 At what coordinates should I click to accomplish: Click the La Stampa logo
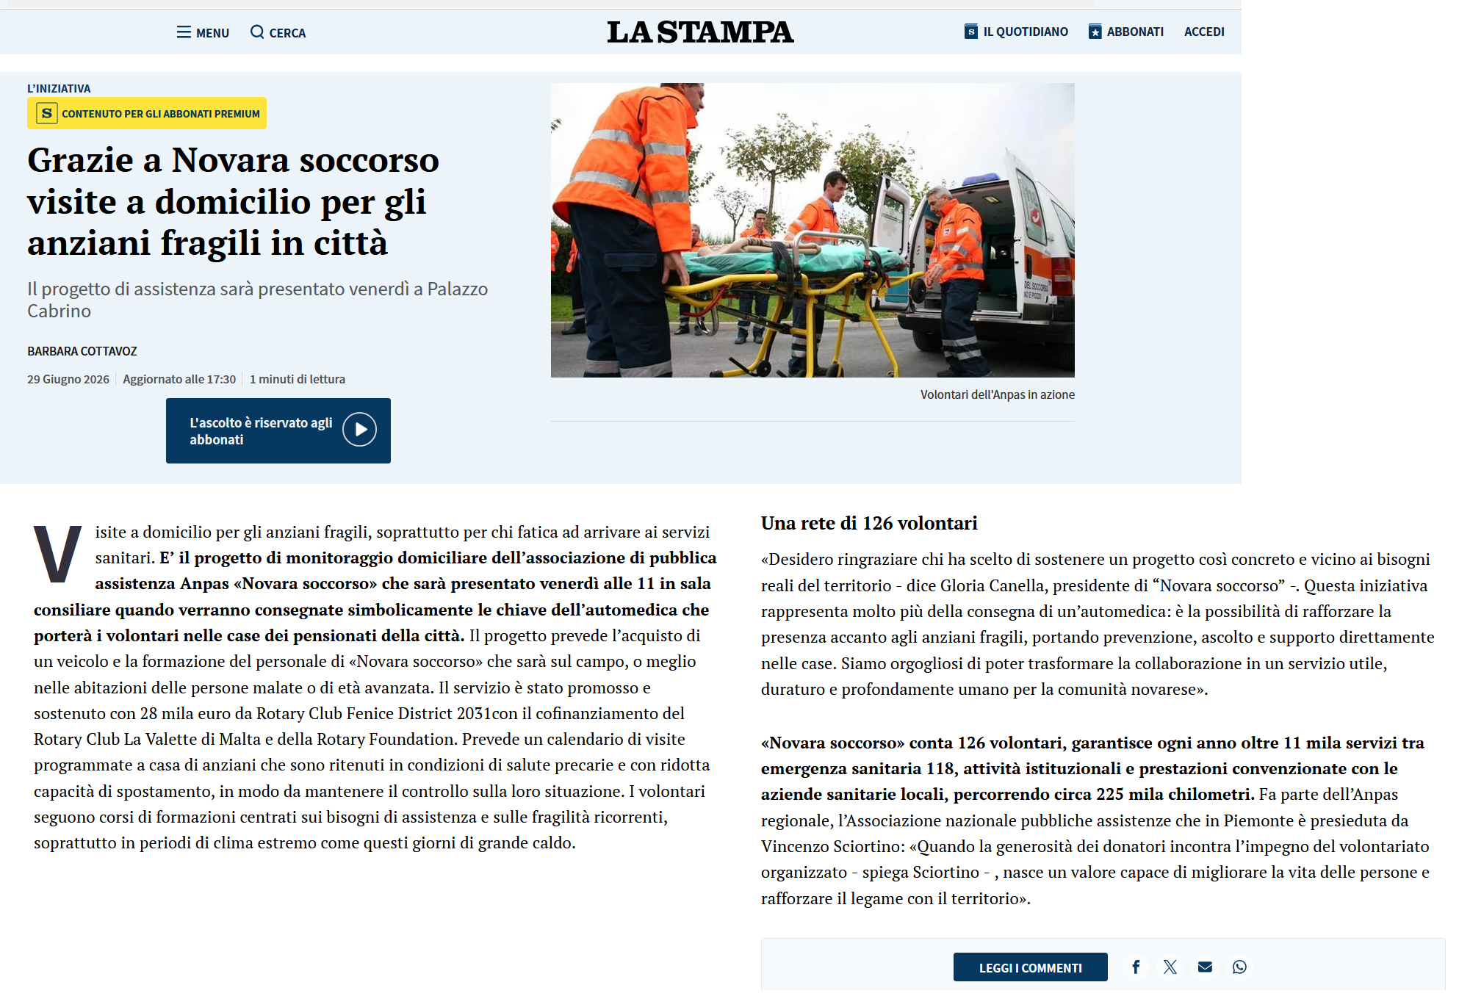point(700,32)
